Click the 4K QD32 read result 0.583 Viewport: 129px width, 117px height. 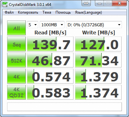coord(50,92)
